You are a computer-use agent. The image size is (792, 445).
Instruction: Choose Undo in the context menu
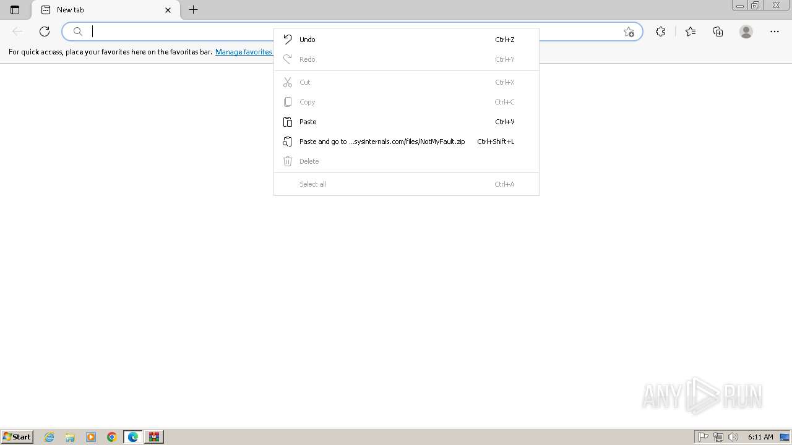point(407,40)
